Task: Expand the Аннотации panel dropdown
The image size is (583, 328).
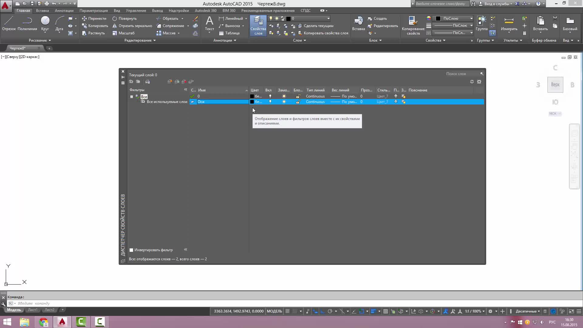Action: [x=225, y=40]
